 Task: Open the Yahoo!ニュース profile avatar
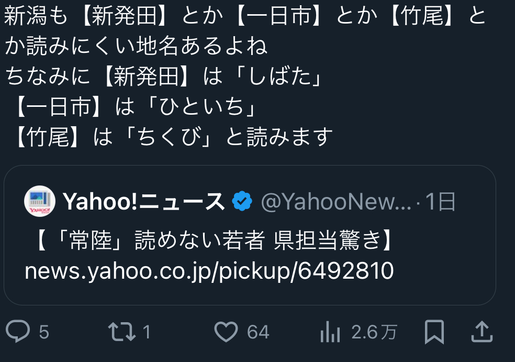click(x=40, y=201)
